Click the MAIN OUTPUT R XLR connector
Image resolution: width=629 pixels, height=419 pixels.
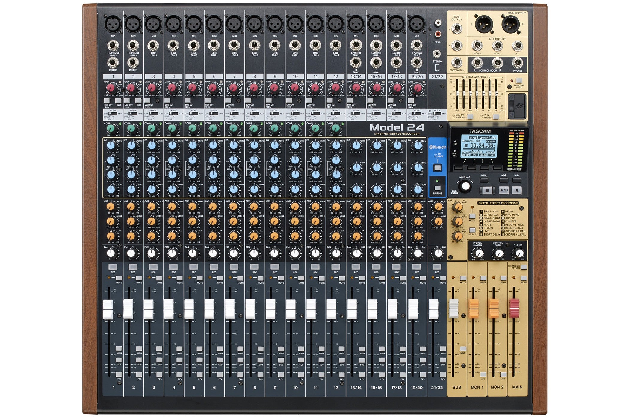pyautogui.click(x=510, y=24)
